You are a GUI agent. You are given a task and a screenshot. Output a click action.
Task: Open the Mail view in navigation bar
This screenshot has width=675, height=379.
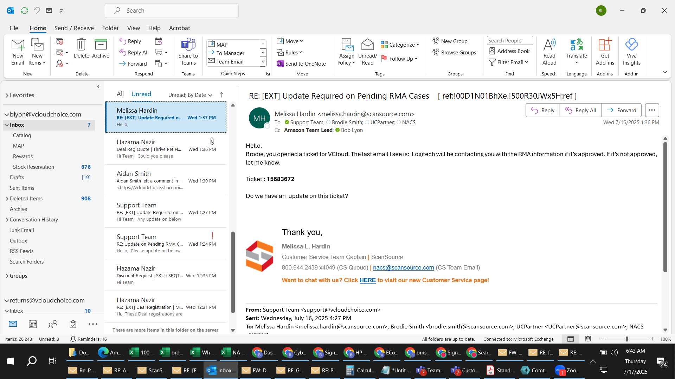[13, 324]
